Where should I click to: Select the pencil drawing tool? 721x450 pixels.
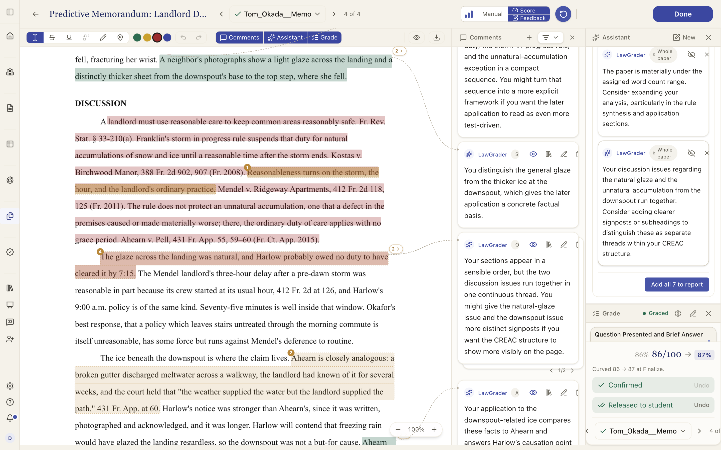[x=103, y=37]
